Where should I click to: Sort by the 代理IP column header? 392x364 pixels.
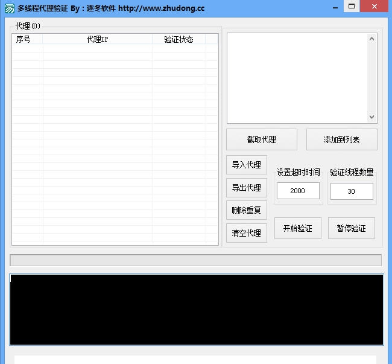(98, 39)
